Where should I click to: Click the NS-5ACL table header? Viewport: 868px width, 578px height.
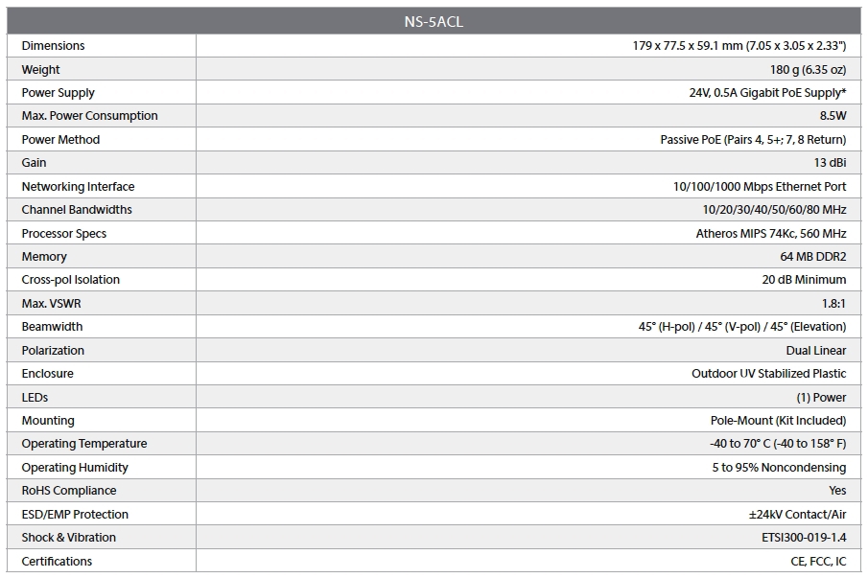click(434, 21)
